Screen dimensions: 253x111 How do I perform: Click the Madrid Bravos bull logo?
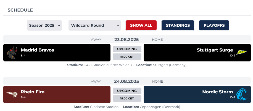coord(12,52)
